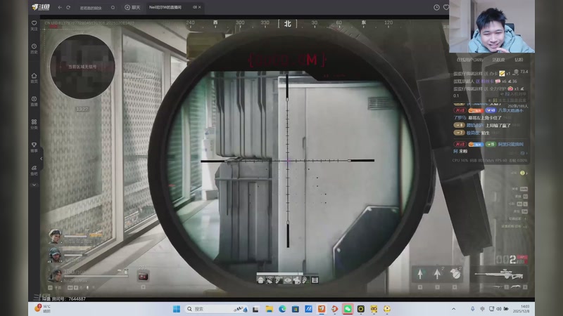Open 关注 heart in the left sidebar
Screen dimensions: 563x316
[34, 25]
